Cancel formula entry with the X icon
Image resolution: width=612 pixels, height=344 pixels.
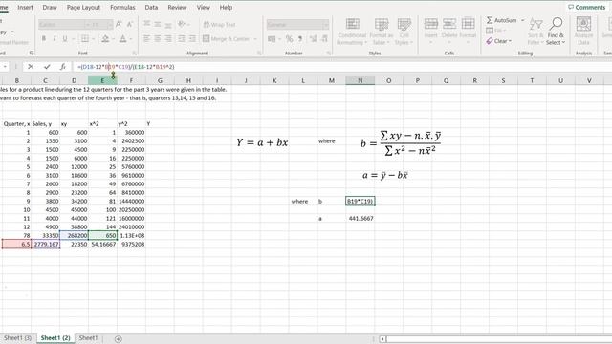pos(31,67)
